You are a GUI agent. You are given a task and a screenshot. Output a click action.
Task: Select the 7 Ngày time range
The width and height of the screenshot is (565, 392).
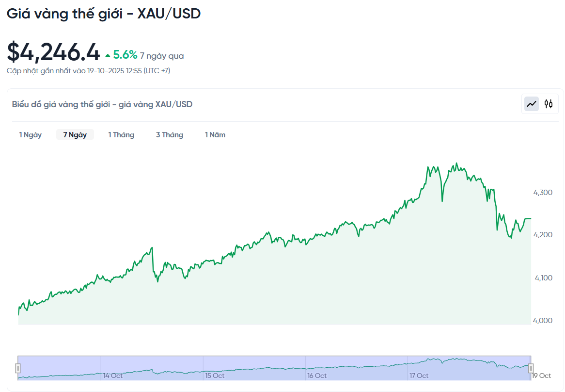tap(75, 135)
